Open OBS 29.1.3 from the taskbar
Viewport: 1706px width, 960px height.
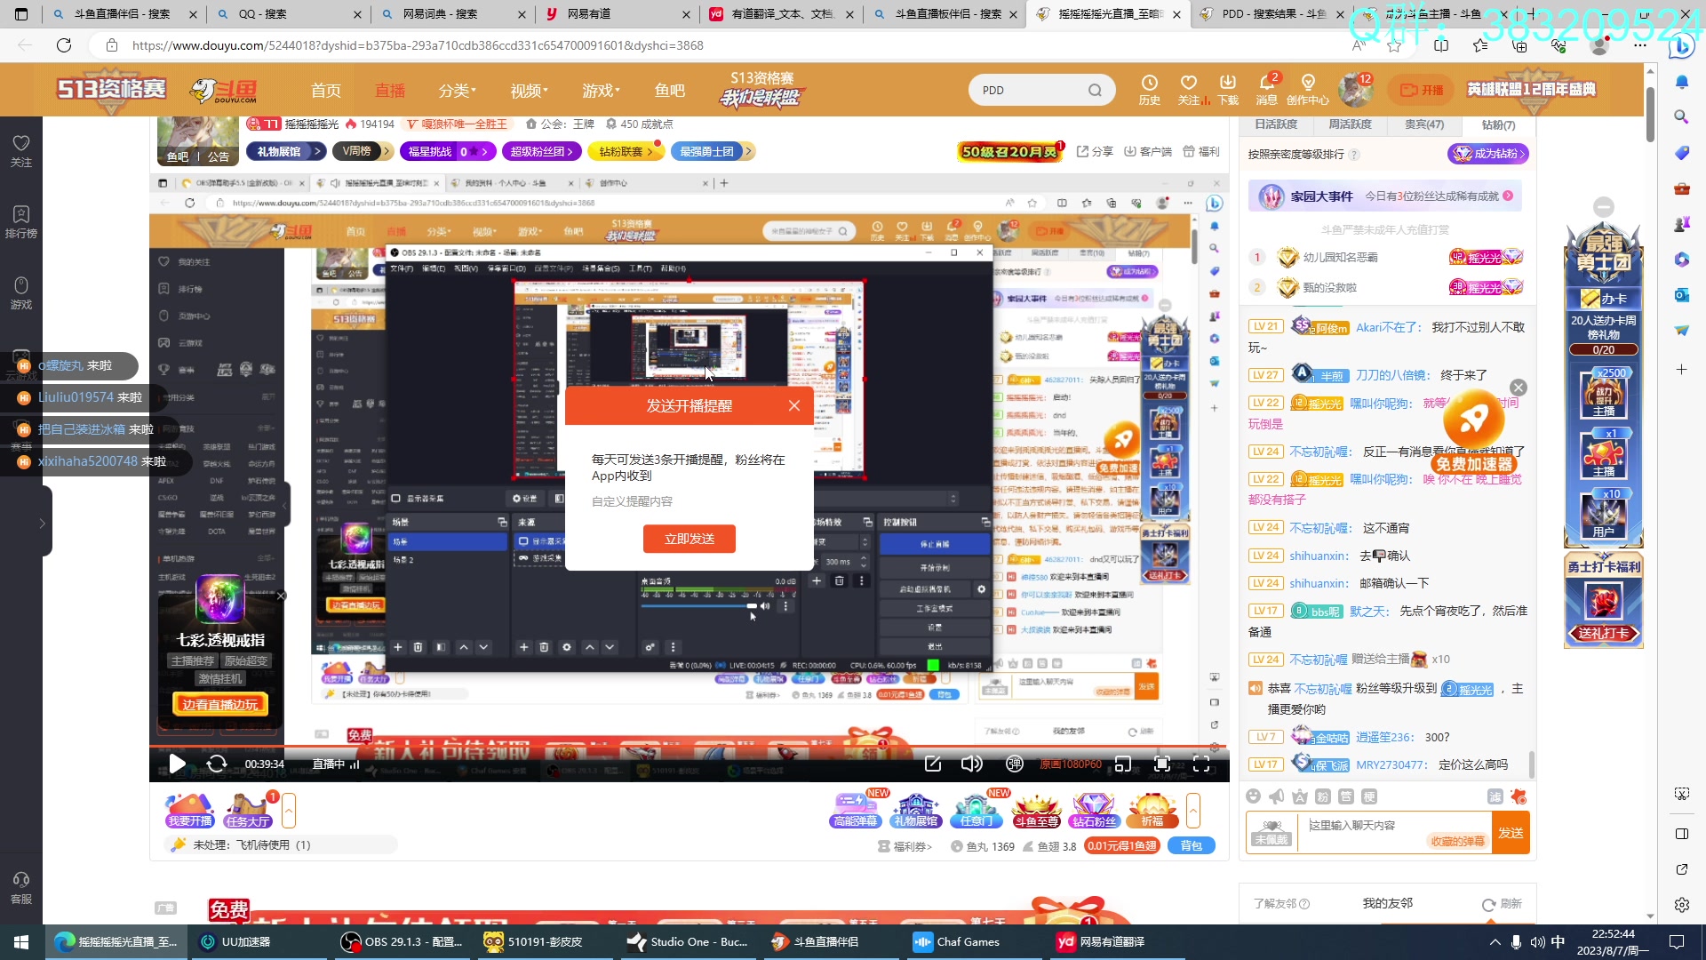pyautogui.click(x=403, y=941)
